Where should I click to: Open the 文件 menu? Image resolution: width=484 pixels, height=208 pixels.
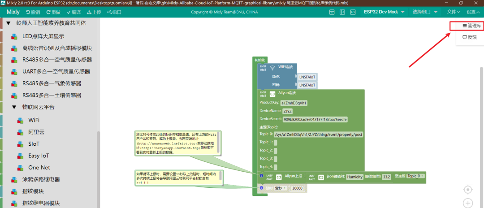[x=454, y=12]
